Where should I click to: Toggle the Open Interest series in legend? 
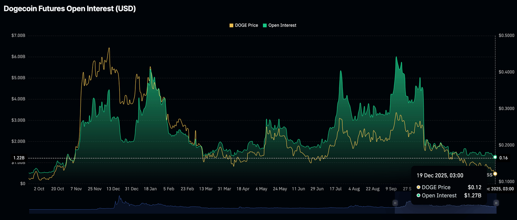coord(282,25)
